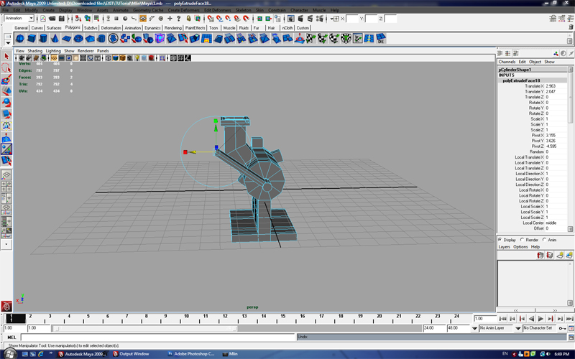
Task: Click the polygon sphere shelf icon
Action: [21, 38]
